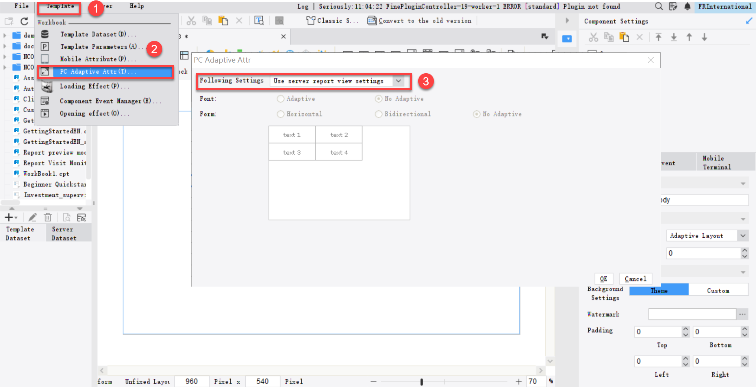Choose Template Dataset menu entry

(98, 34)
